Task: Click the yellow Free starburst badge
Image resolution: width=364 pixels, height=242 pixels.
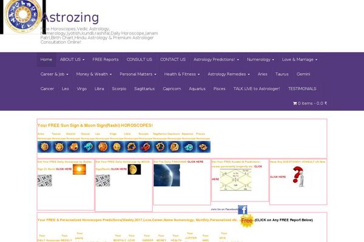Action: (246, 221)
